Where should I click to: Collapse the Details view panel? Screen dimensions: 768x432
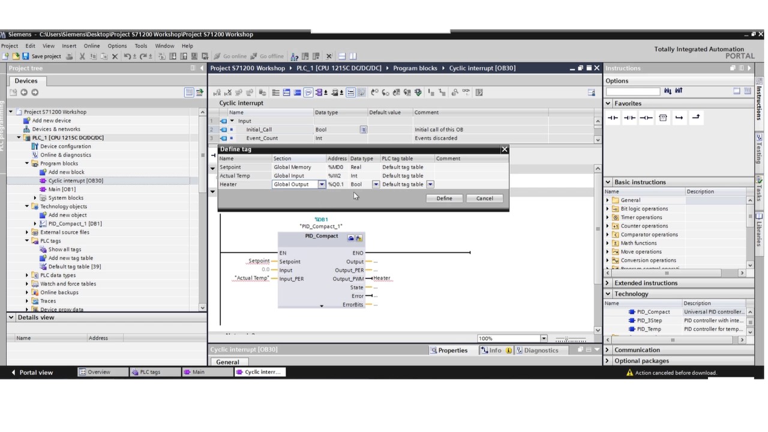pos(11,317)
